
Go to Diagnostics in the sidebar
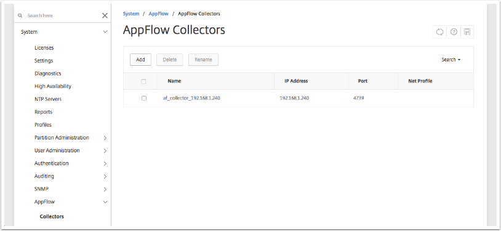click(47, 73)
